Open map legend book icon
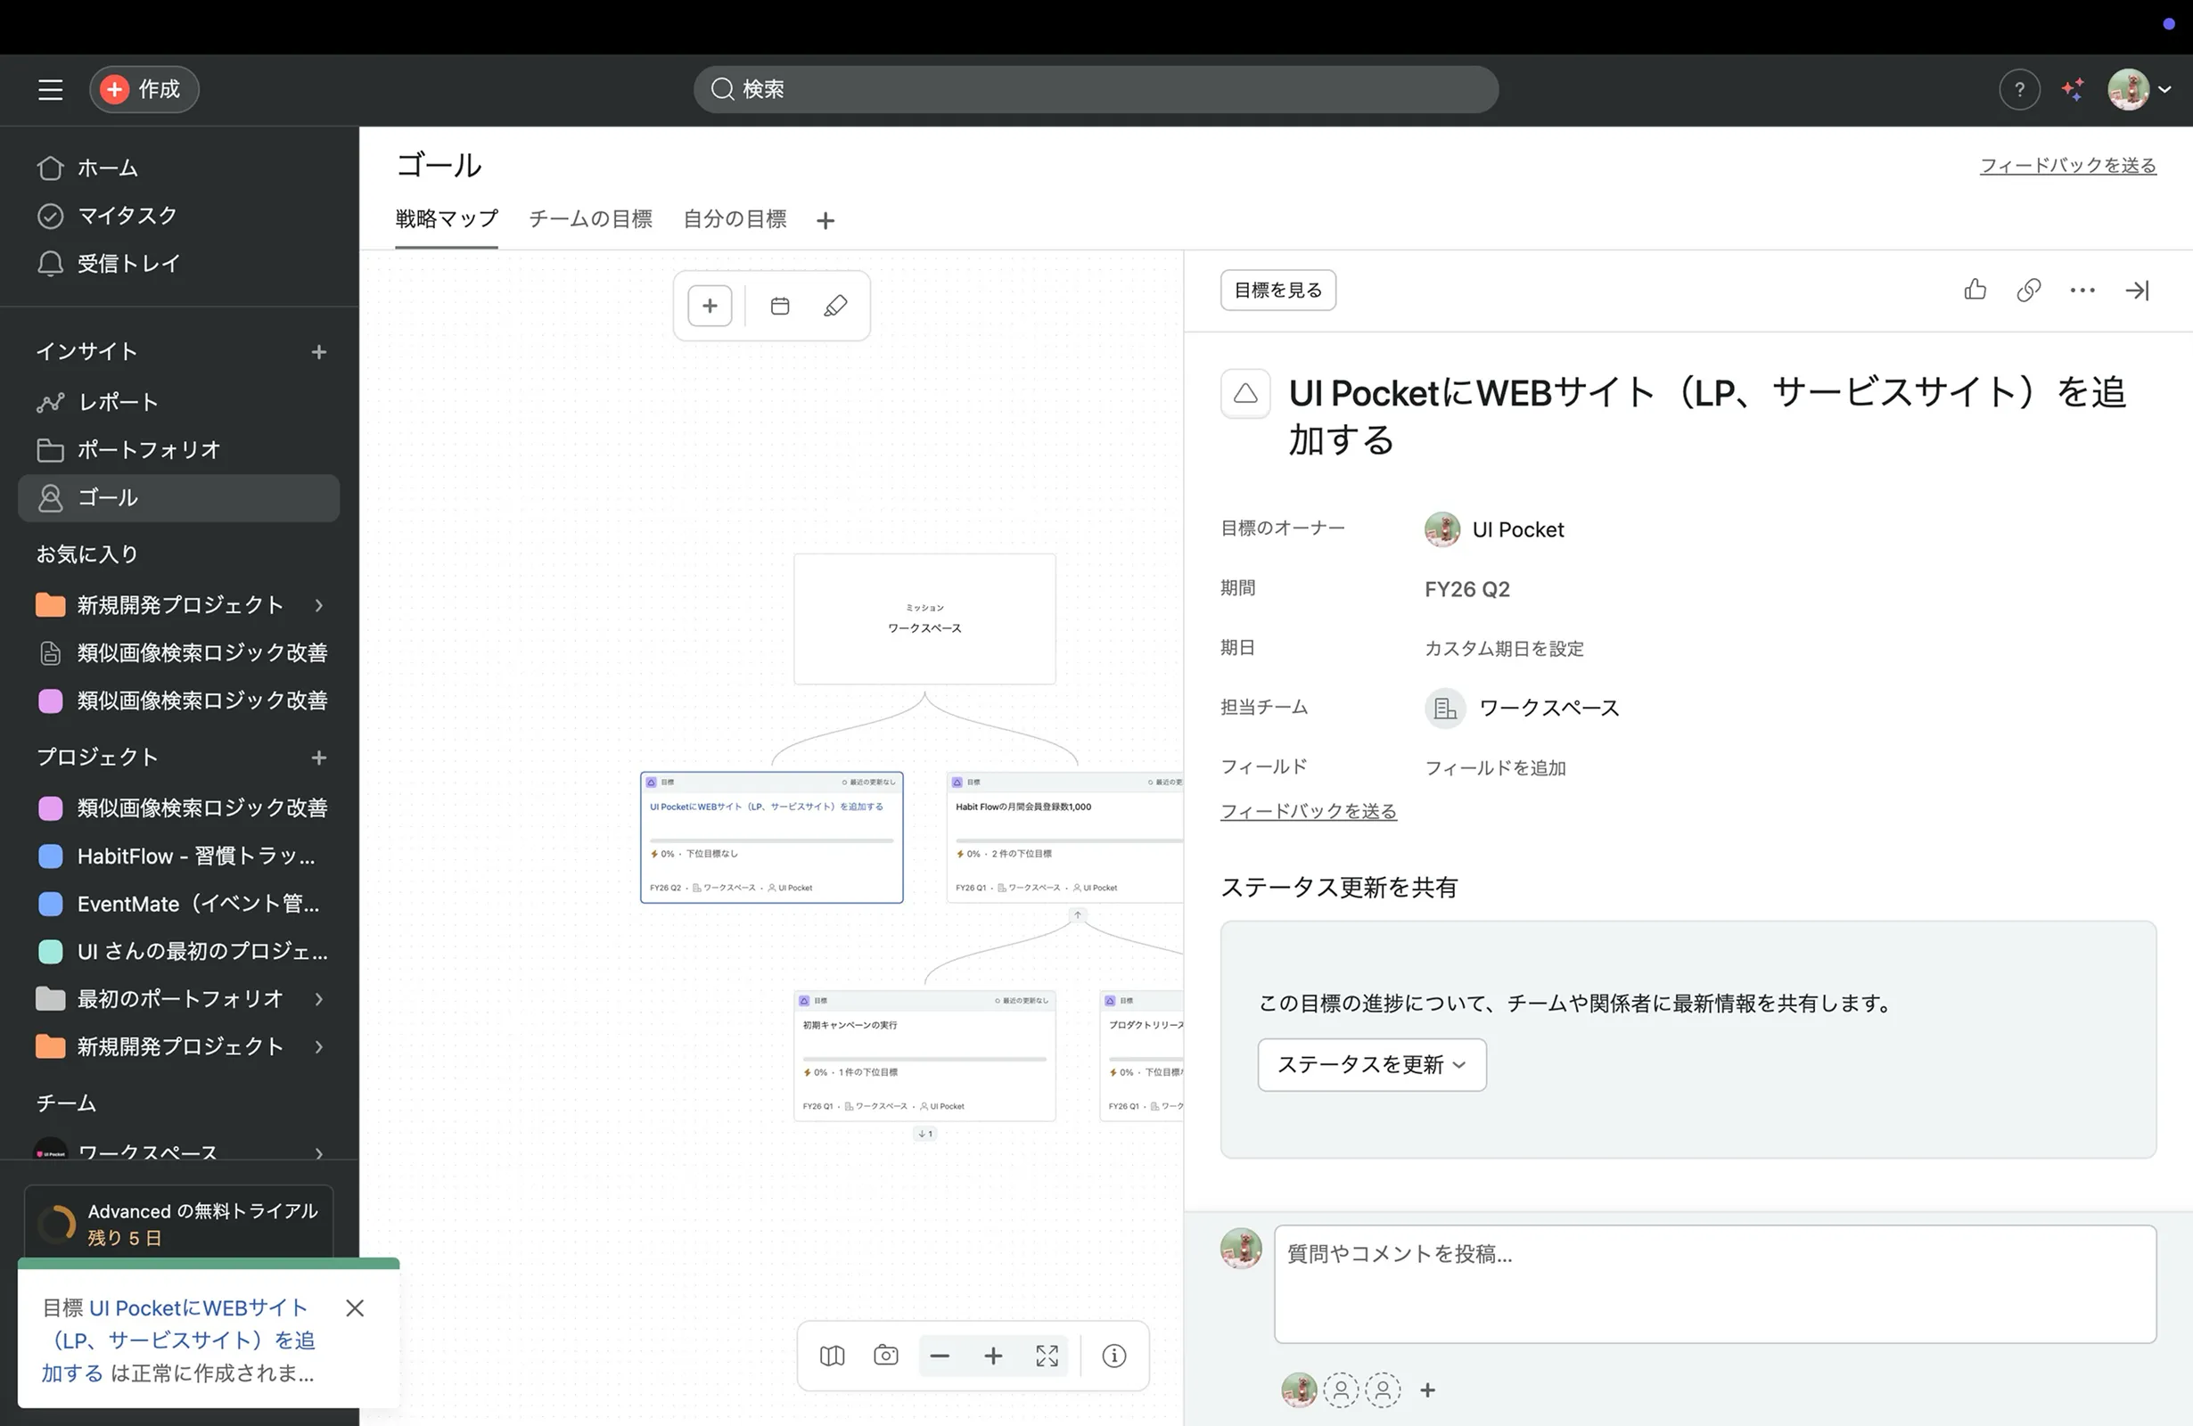The width and height of the screenshot is (2193, 1426). click(x=832, y=1356)
